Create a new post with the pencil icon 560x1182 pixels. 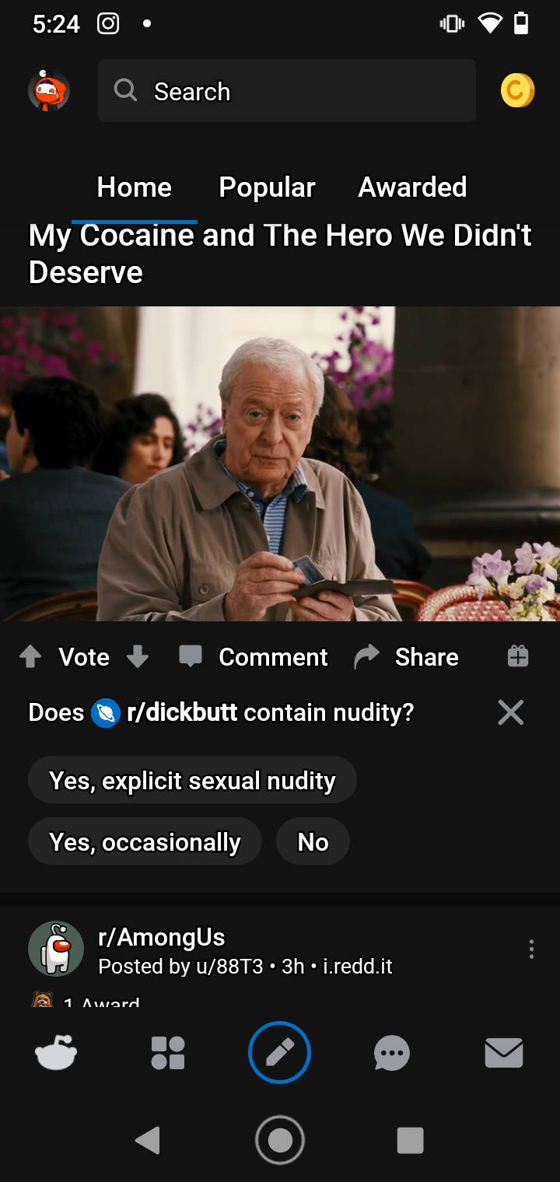point(279,1053)
